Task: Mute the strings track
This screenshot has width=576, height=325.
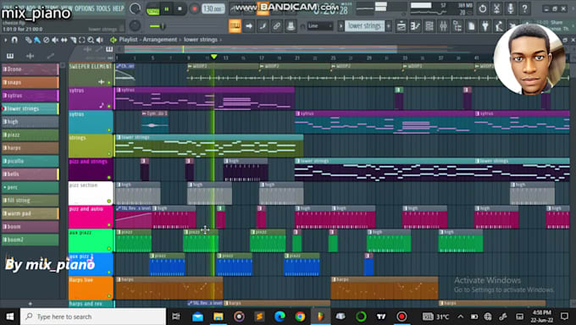Action: pyautogui.click(x=109, y=154)
